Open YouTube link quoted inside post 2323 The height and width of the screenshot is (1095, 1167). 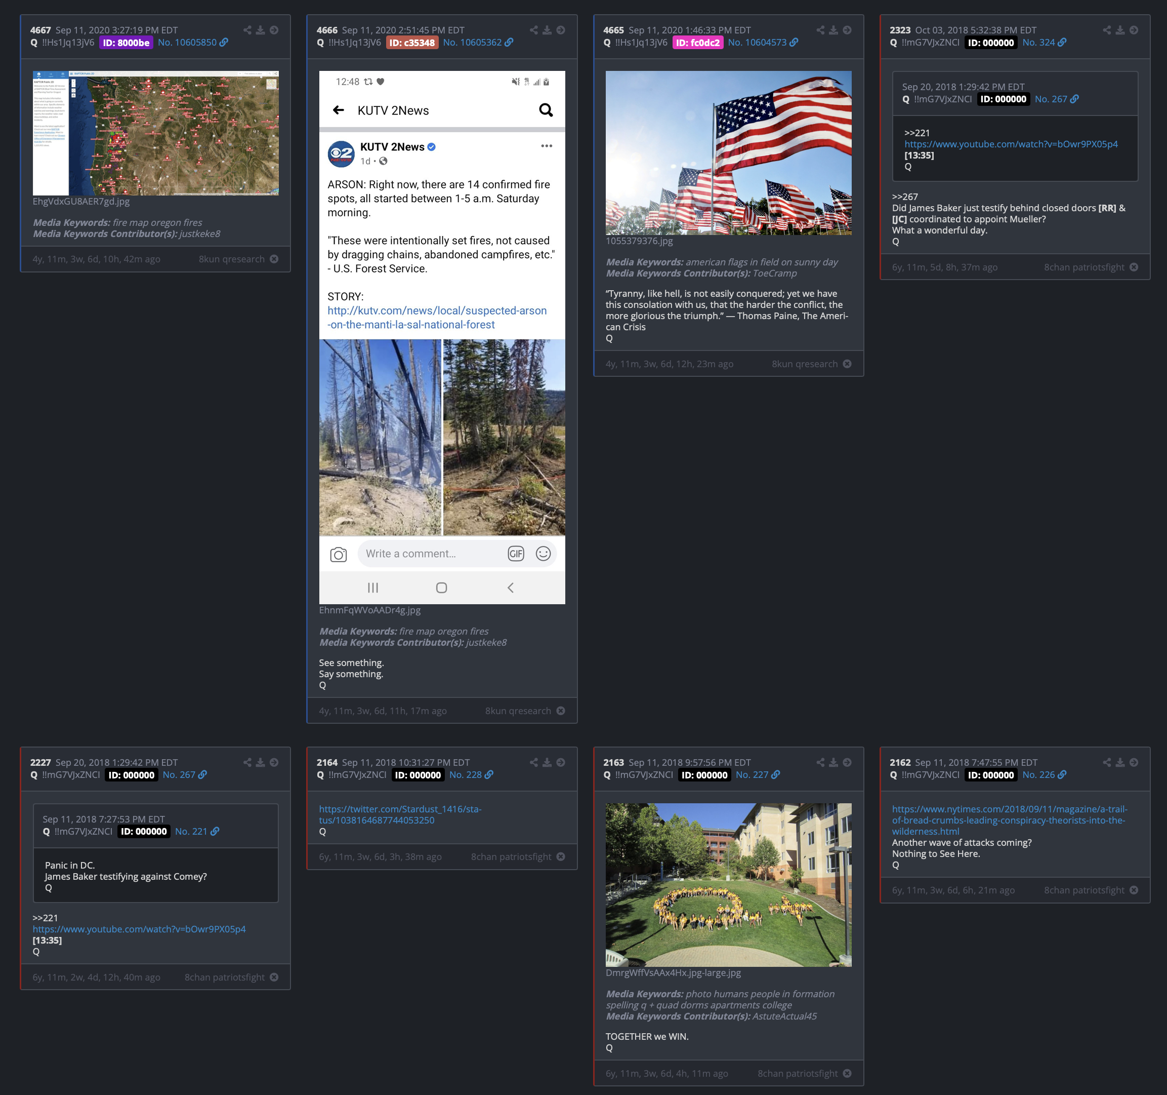tap(1011, 144)
